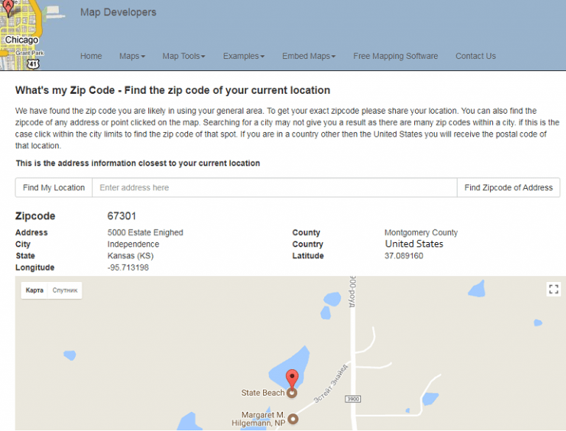Switch map to Спутник satellite view
Screen dimensions: 566x431
pyautogui.click(x=65, y=290)
